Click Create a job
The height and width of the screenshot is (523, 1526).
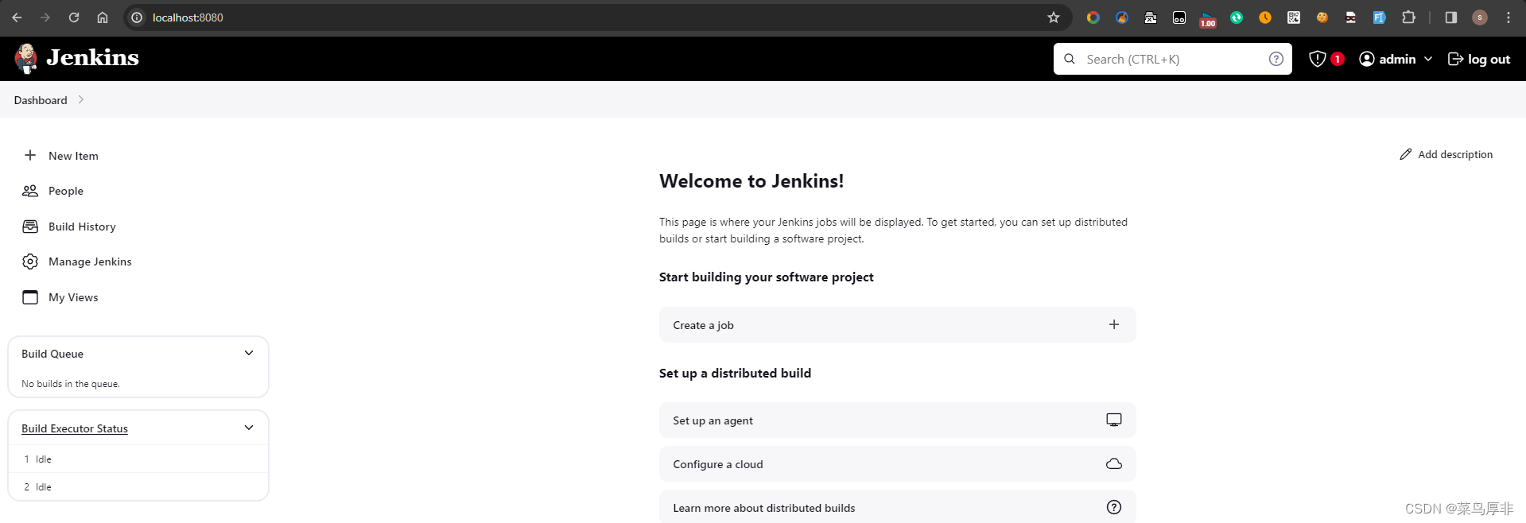(897, 325)
